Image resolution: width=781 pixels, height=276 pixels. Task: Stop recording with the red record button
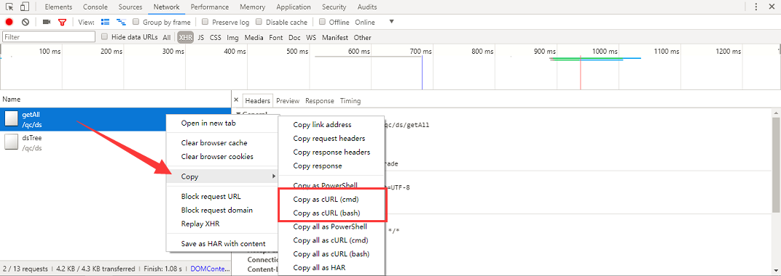pos(9,23)
